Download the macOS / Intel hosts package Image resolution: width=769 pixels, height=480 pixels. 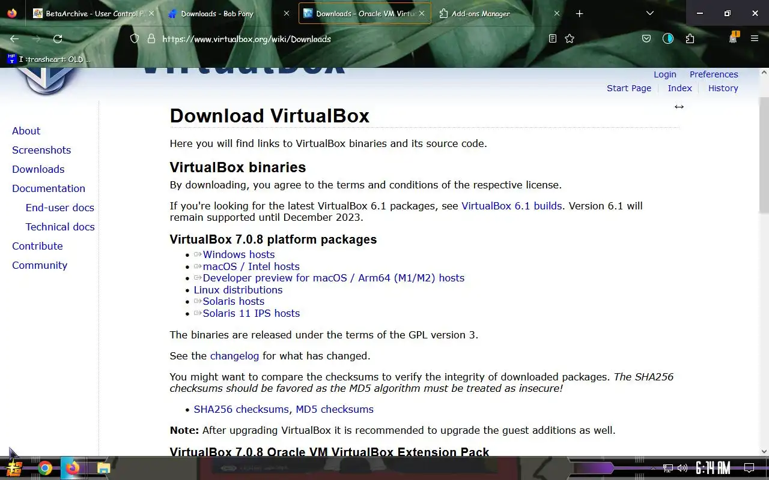[251, 266]
